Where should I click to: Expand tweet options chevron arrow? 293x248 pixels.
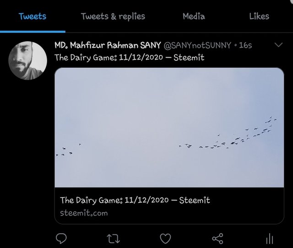click(278, 45)
